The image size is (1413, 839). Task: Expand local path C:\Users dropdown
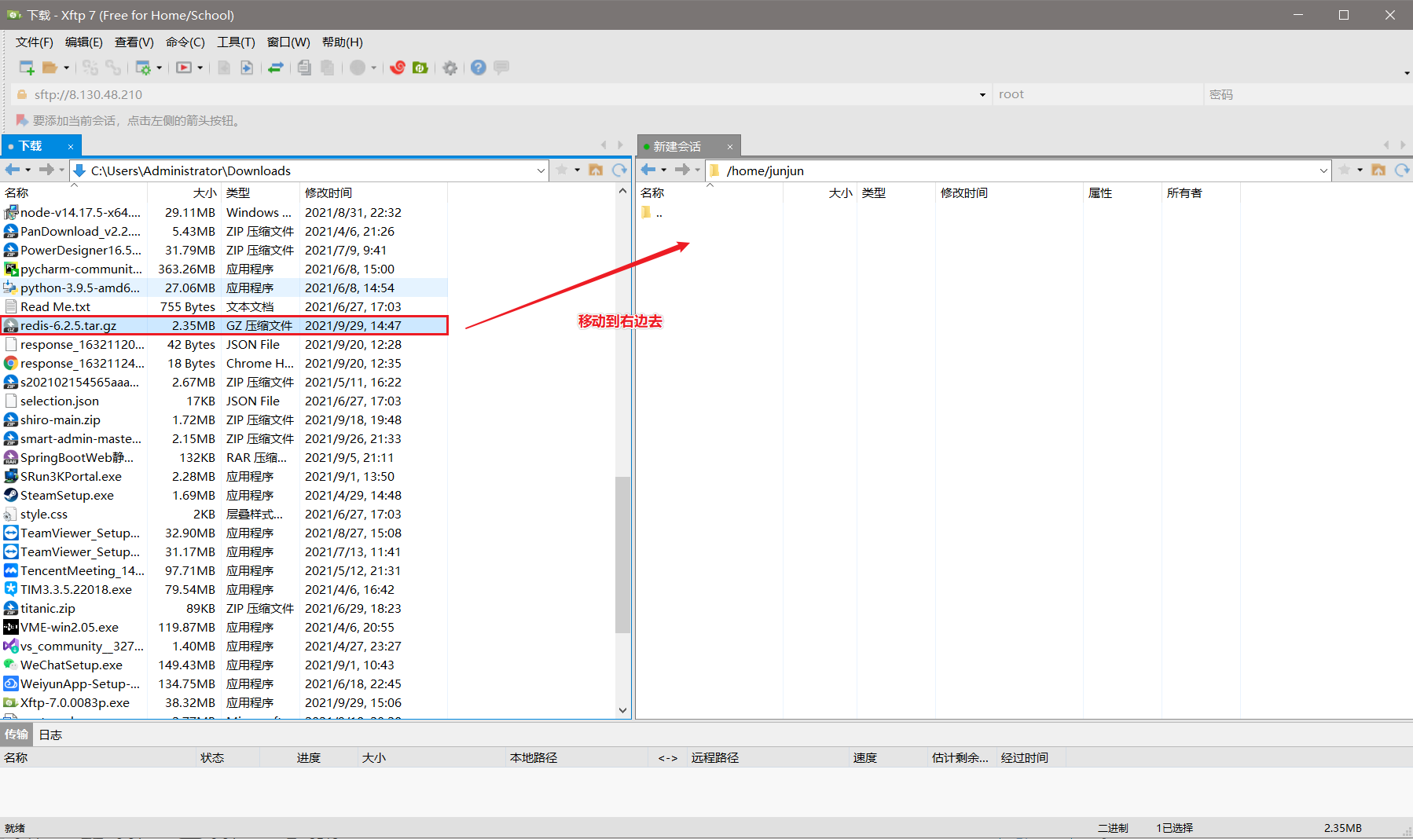pyautogui.click(x=541, y=170)
